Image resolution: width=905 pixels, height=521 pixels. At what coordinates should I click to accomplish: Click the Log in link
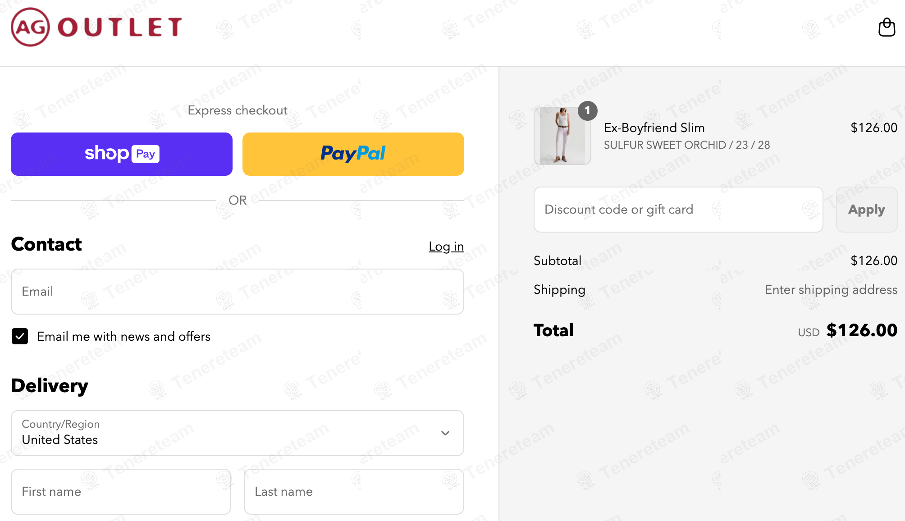446,247
